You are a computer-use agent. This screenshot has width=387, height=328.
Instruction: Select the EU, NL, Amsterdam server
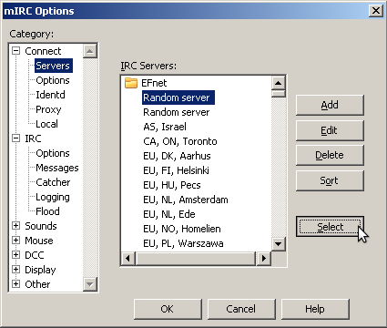tap(186, 200)
